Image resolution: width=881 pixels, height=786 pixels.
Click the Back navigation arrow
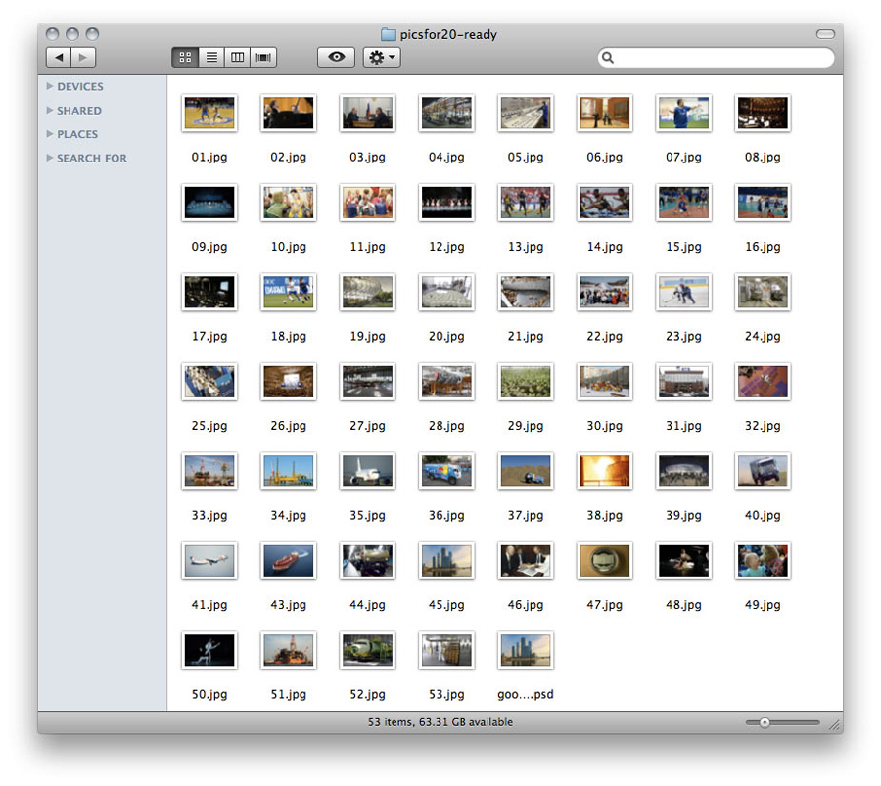(59, 58)
